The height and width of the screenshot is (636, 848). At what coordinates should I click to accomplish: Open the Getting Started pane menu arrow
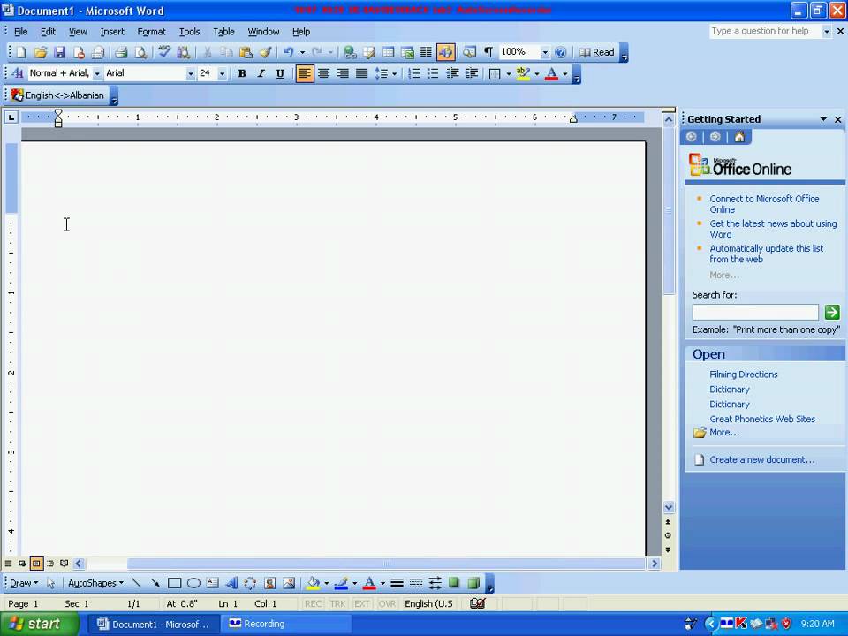(x=823, y=119)
